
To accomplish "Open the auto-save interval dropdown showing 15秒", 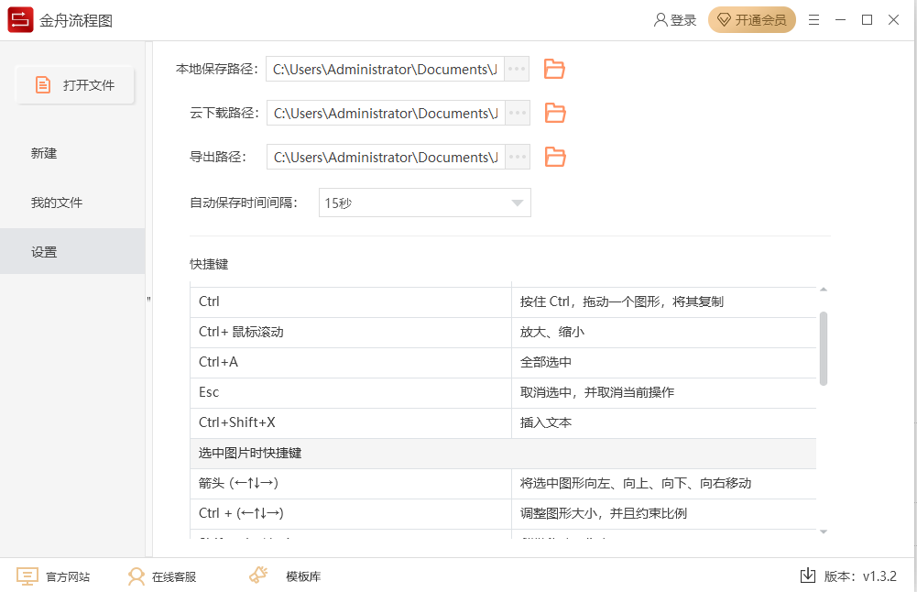I will tap(424, 202).
